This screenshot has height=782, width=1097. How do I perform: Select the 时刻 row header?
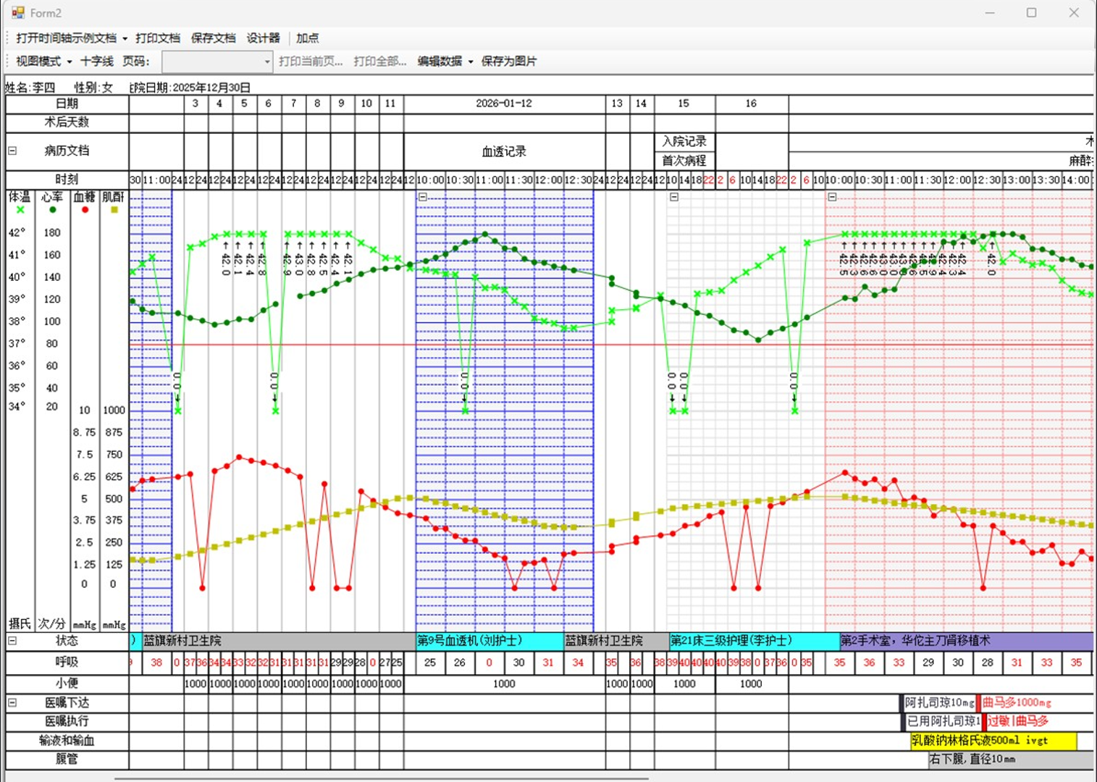(x=67, y=180)
